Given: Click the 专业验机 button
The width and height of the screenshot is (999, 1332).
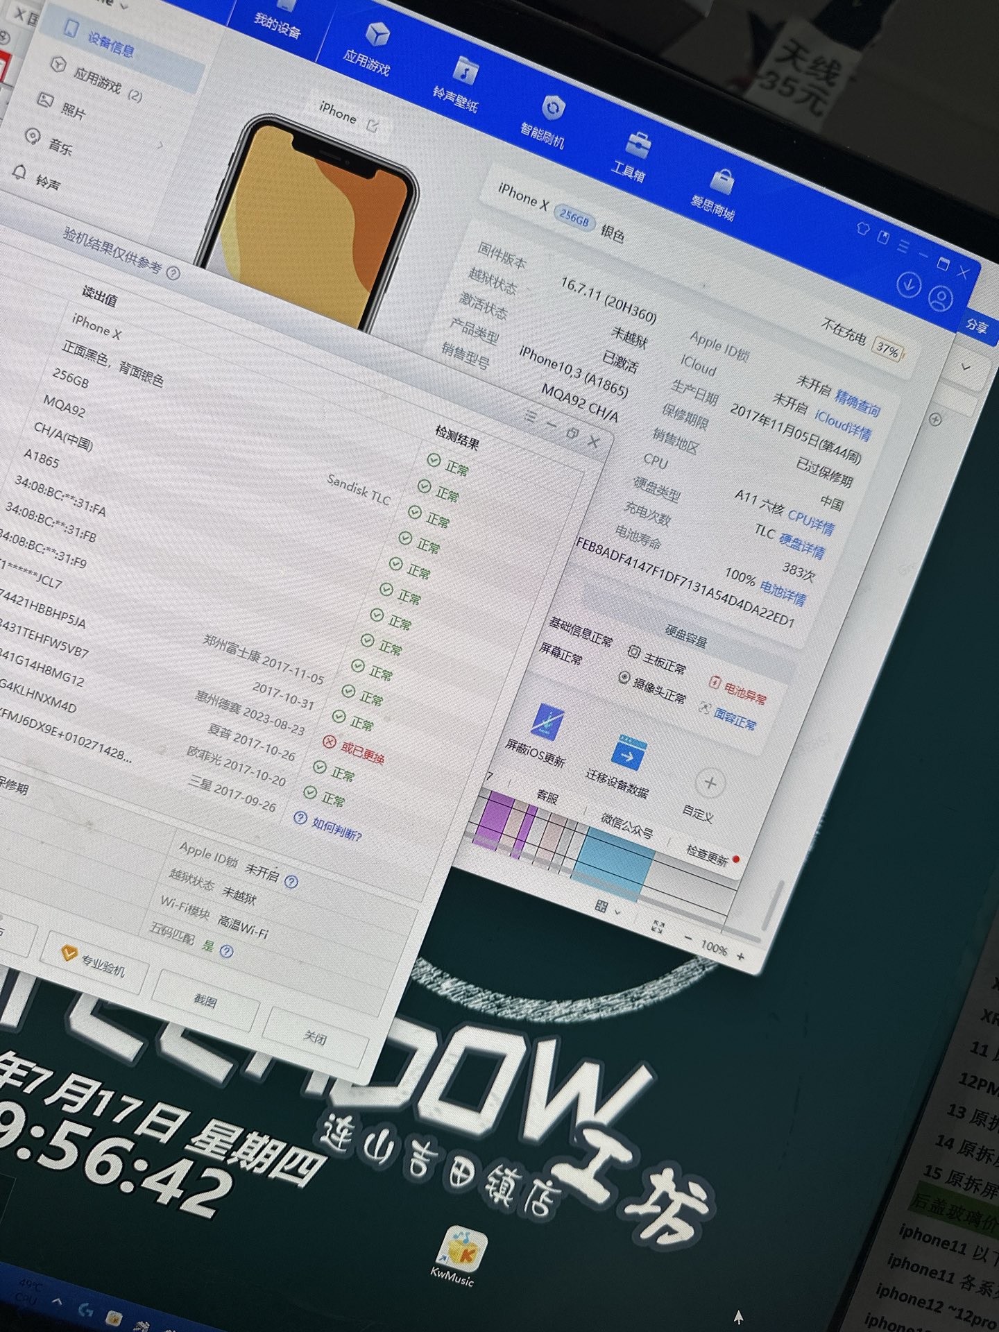Looking at the screenshot, I should pyautogui.click(x=94, y=962).
